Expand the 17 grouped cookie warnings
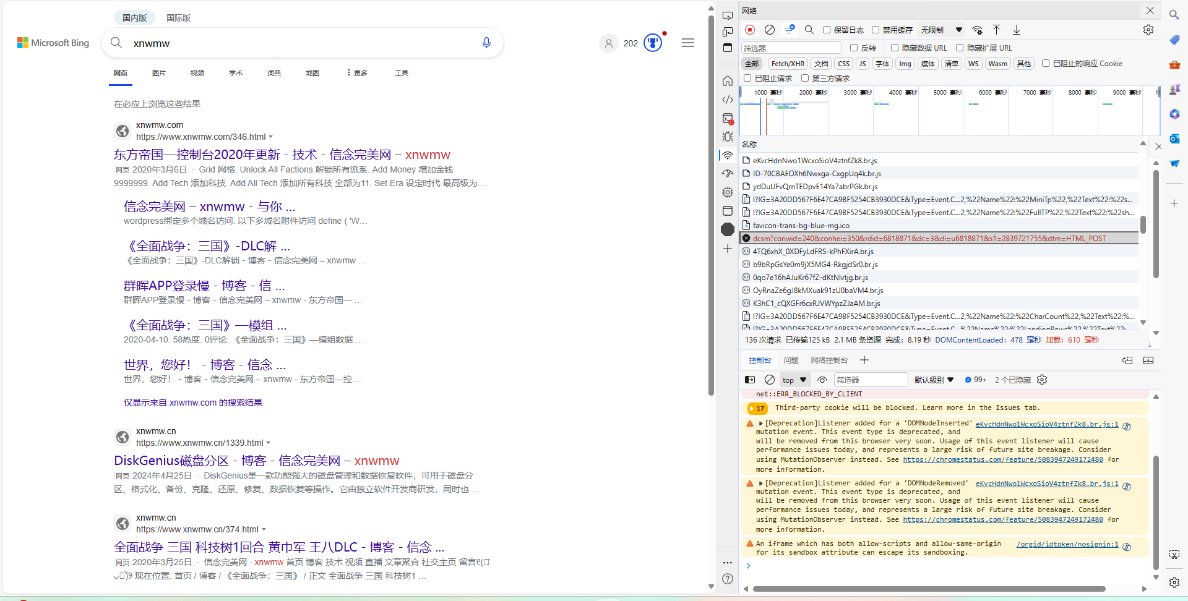Image resolution: width=1188 pixels, height=601 pixels. 757,408
